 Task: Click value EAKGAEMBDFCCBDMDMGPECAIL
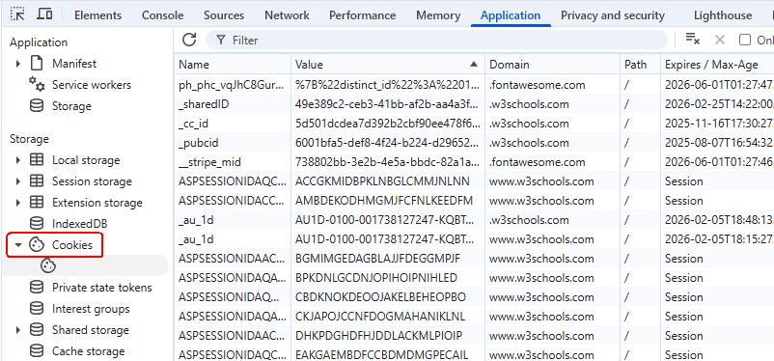click(381, 354)
